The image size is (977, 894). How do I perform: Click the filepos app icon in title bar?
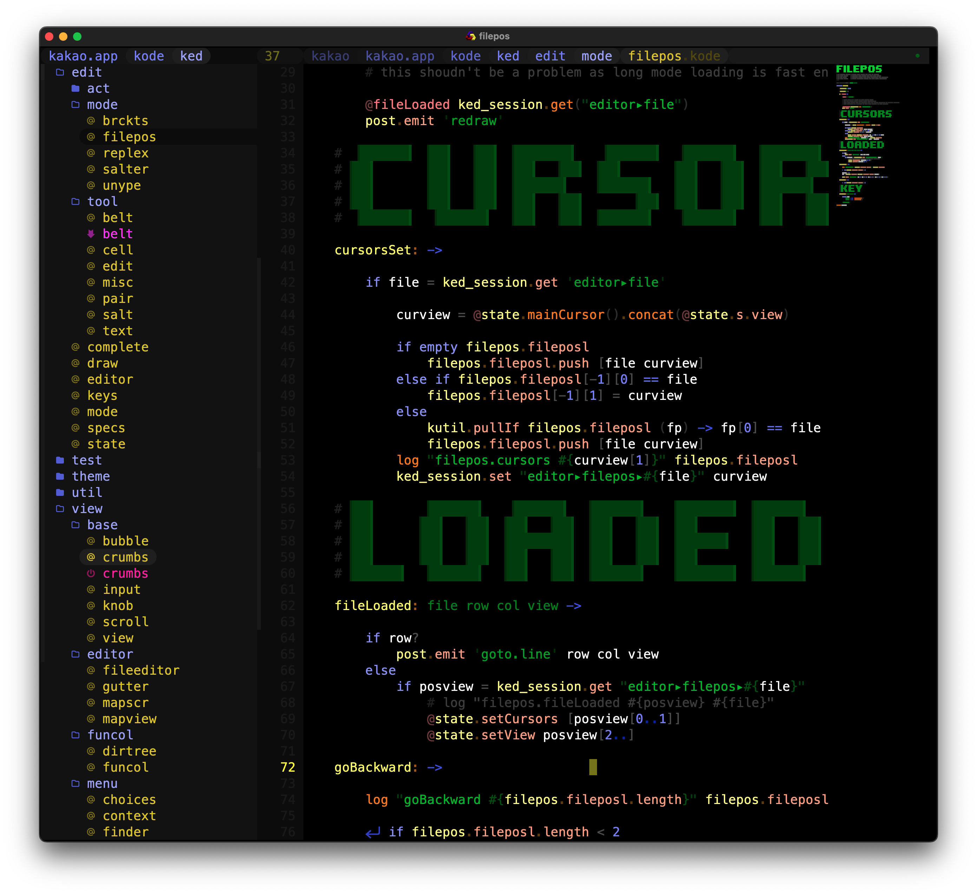[471, 36]
